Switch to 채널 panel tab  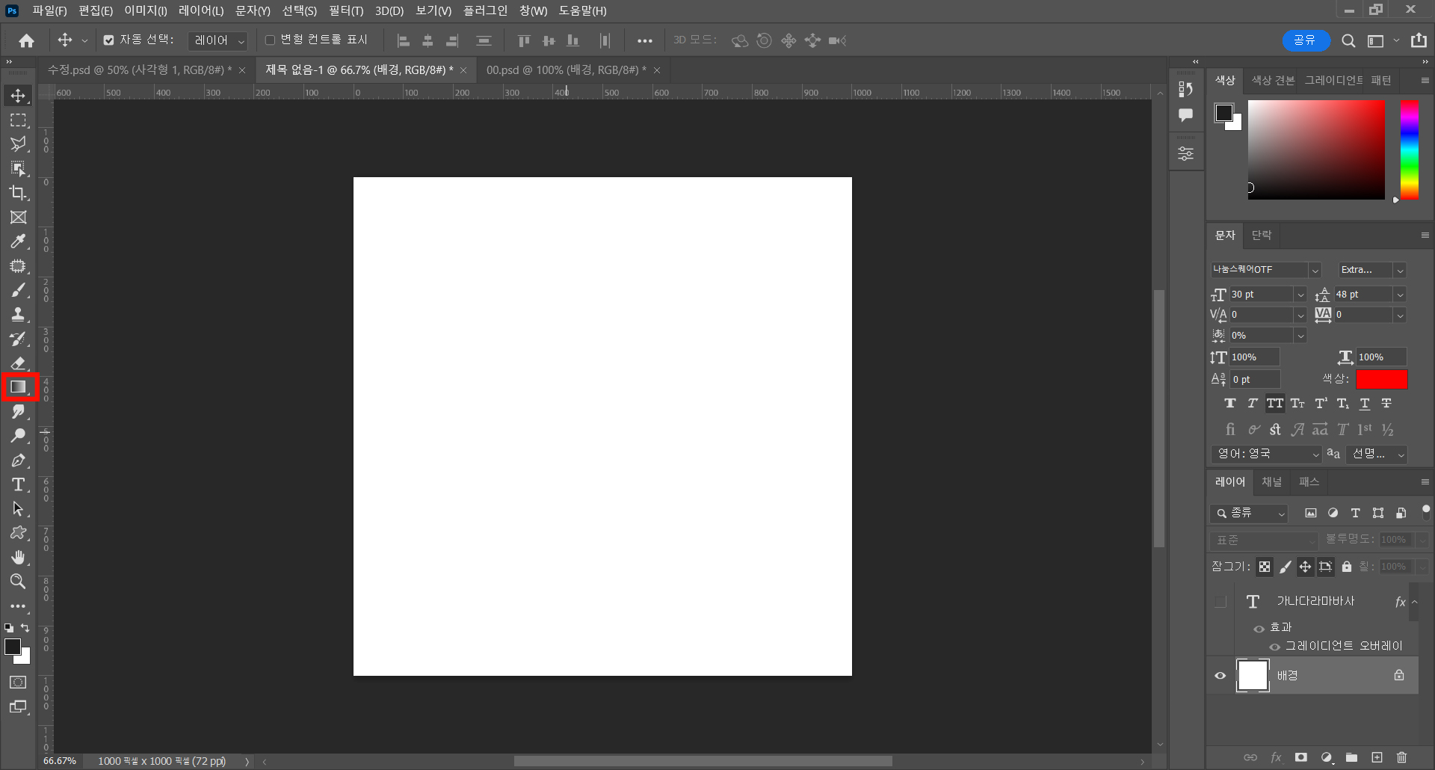[1271, 482]
